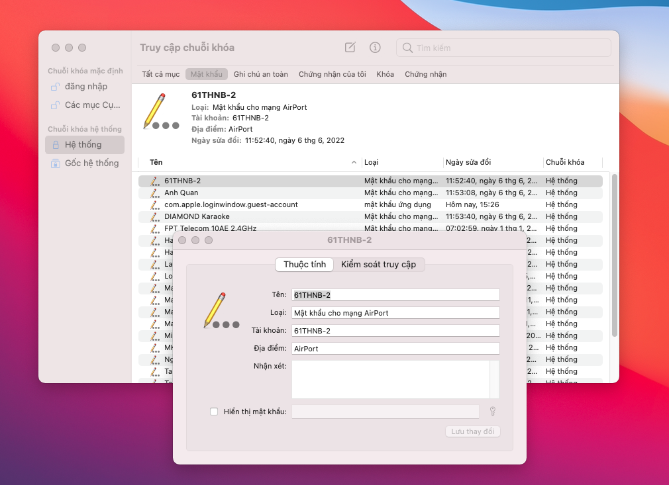669x485 pixels.
Task: Click the new keychain item compose icon
Action: [350, 47]
